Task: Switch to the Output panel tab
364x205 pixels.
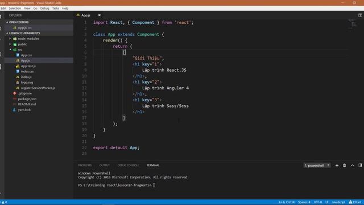Action: tap(105, 165)
